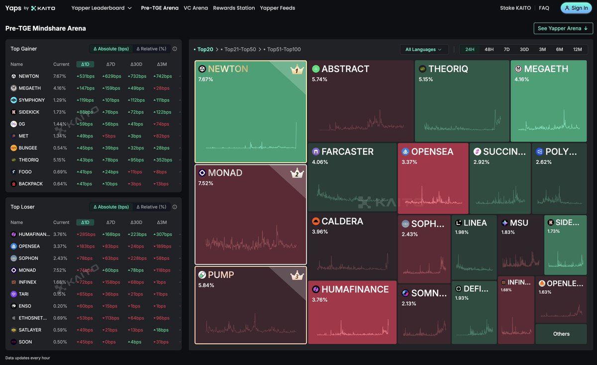Open the Stake KAITO link
Screen dimensions: 597x365
pyautogui.click(x=515, y=8)
